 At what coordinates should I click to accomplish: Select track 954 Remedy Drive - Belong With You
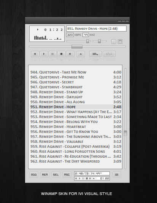coord(76,122)
